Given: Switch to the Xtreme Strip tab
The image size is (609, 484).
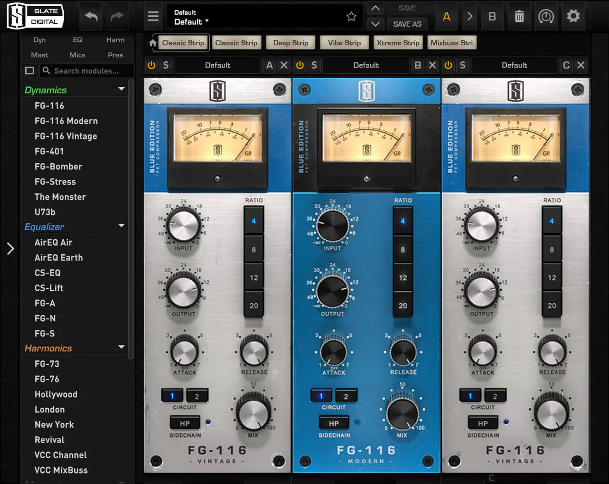Looking at the screenshot, I should click(398, 43).
